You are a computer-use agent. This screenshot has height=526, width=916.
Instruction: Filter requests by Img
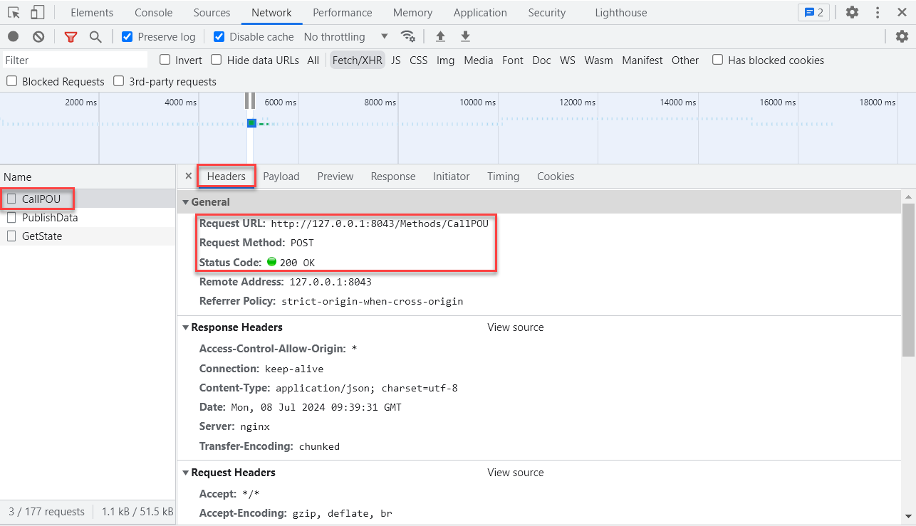pyautogui.click(x=446, y=60)
